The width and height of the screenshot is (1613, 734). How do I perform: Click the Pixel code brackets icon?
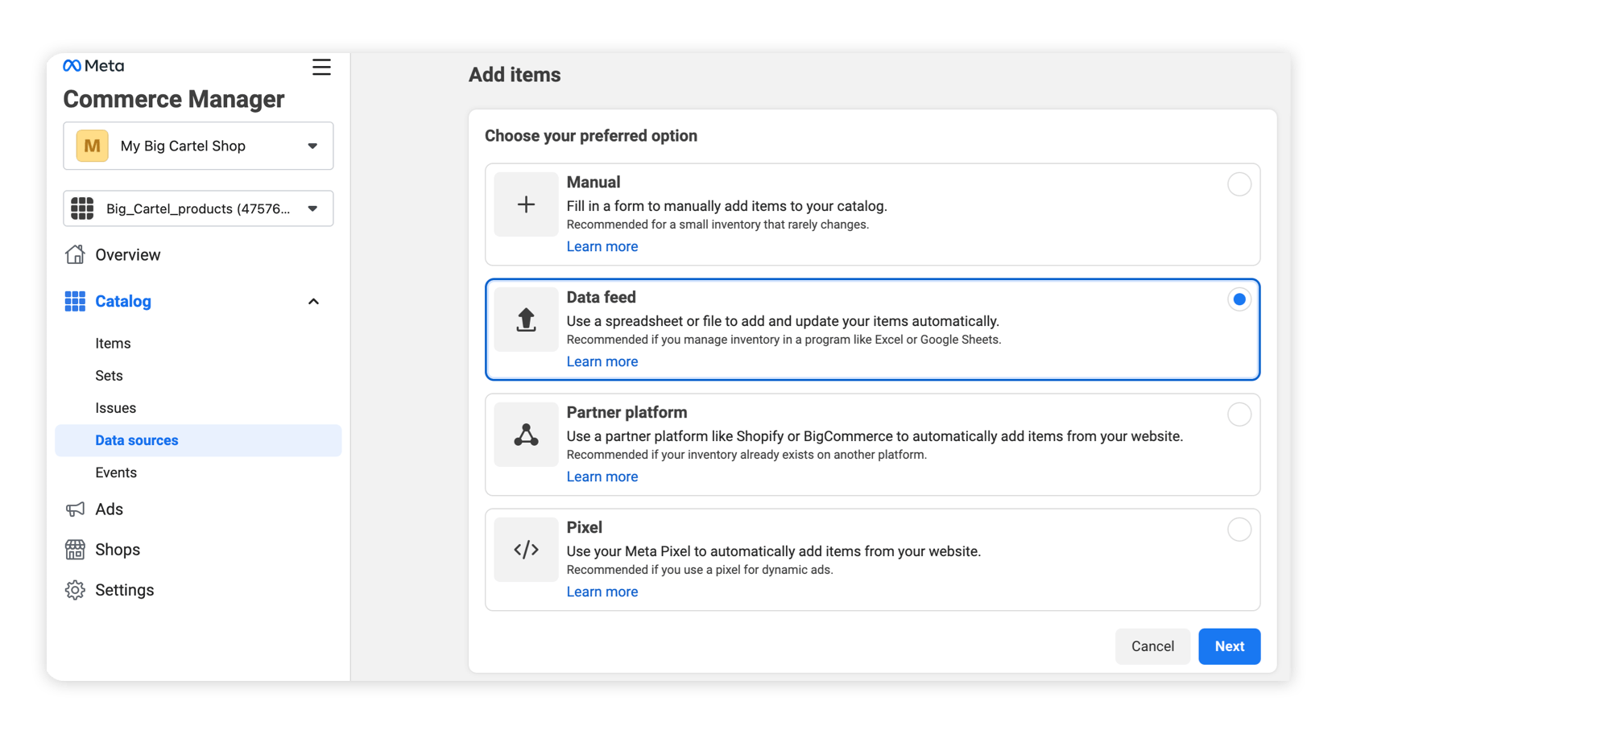pyautogui.click(x=526, y=550)
